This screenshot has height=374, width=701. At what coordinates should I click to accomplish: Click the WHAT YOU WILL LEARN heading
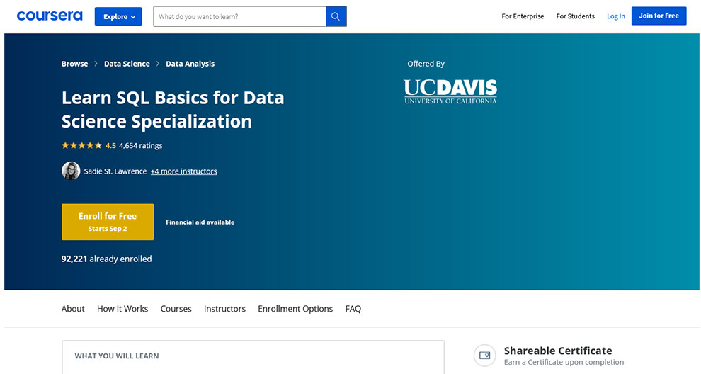pyautogui.click(x=117, y=356)
